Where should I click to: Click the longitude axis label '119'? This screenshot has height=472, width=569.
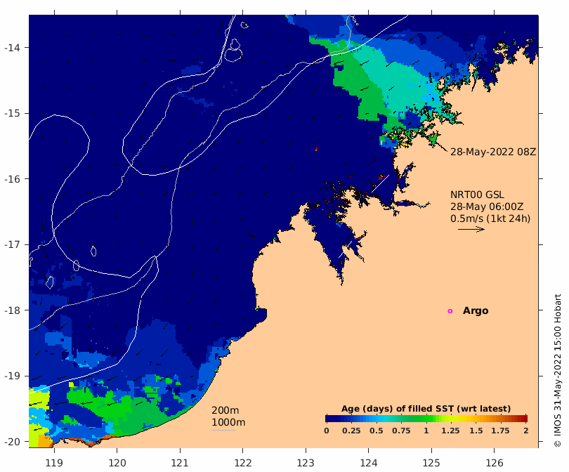pyautogui.click(x=54, y=463)
